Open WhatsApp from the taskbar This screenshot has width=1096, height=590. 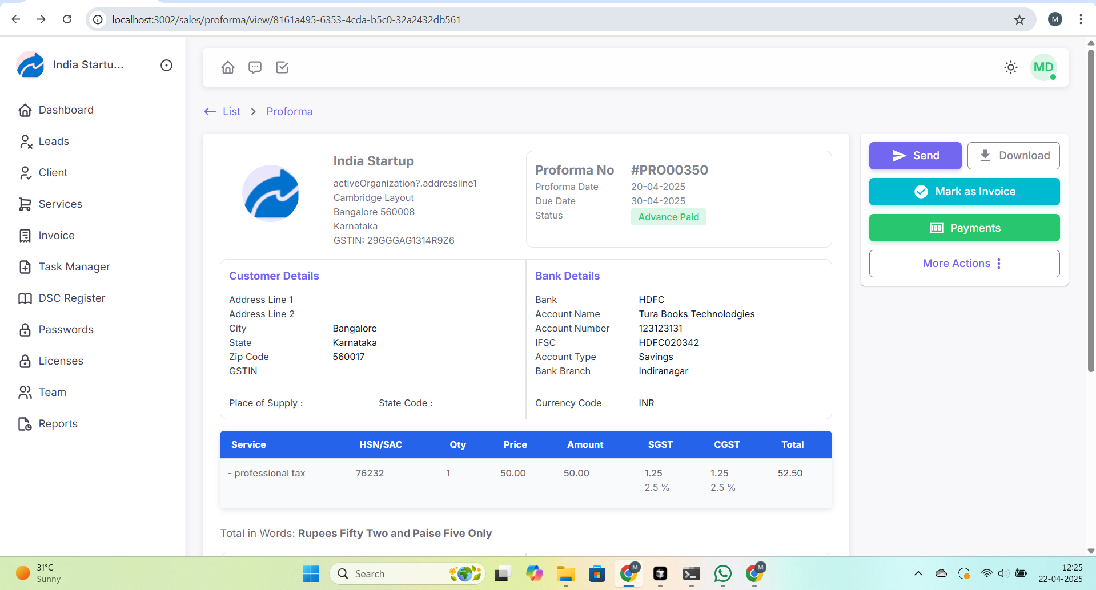pyautogui.click(x=722, y=574)
